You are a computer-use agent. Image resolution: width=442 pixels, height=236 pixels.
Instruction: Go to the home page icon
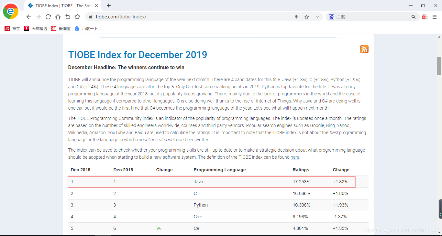click(58, 17)
